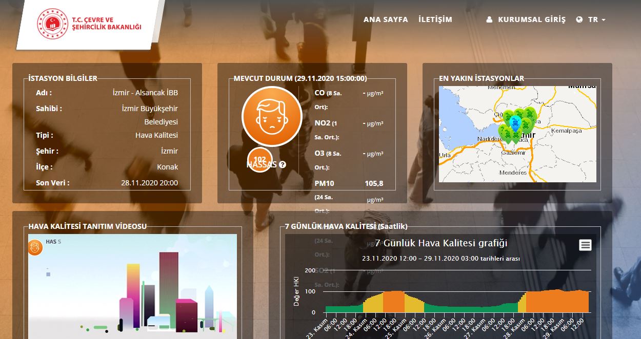Click the HASSAS help question mark icon
This screenshot has width=641, height=339.
click(x=282, y=165)
